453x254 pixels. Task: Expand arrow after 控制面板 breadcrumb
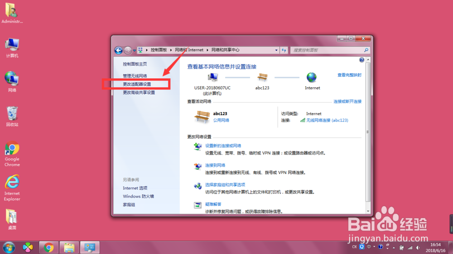point(171,50)
